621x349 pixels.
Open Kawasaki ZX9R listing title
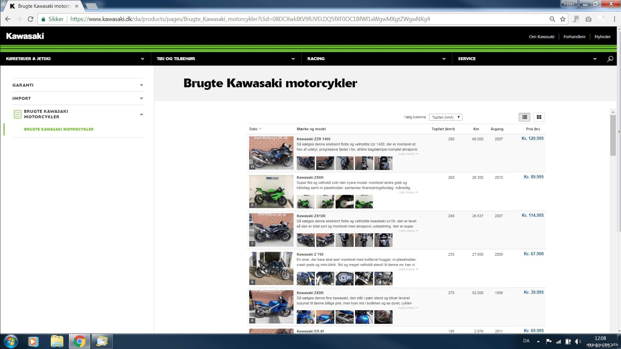click(310, 293)
